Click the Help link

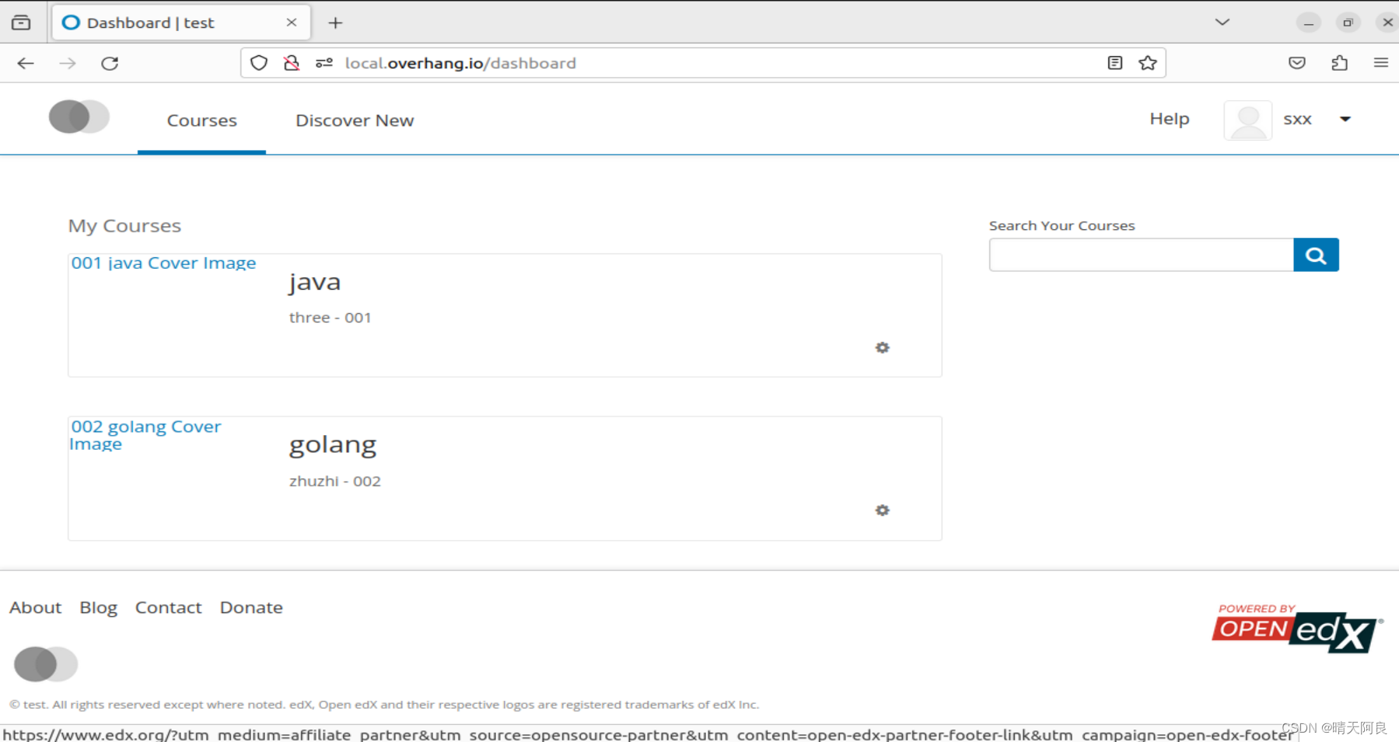(x=1169, y=119)
